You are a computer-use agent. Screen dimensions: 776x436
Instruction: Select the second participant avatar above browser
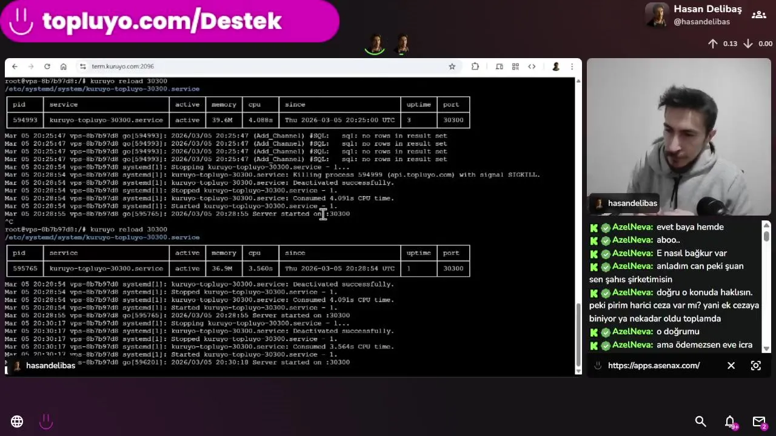tap(403, 44)
